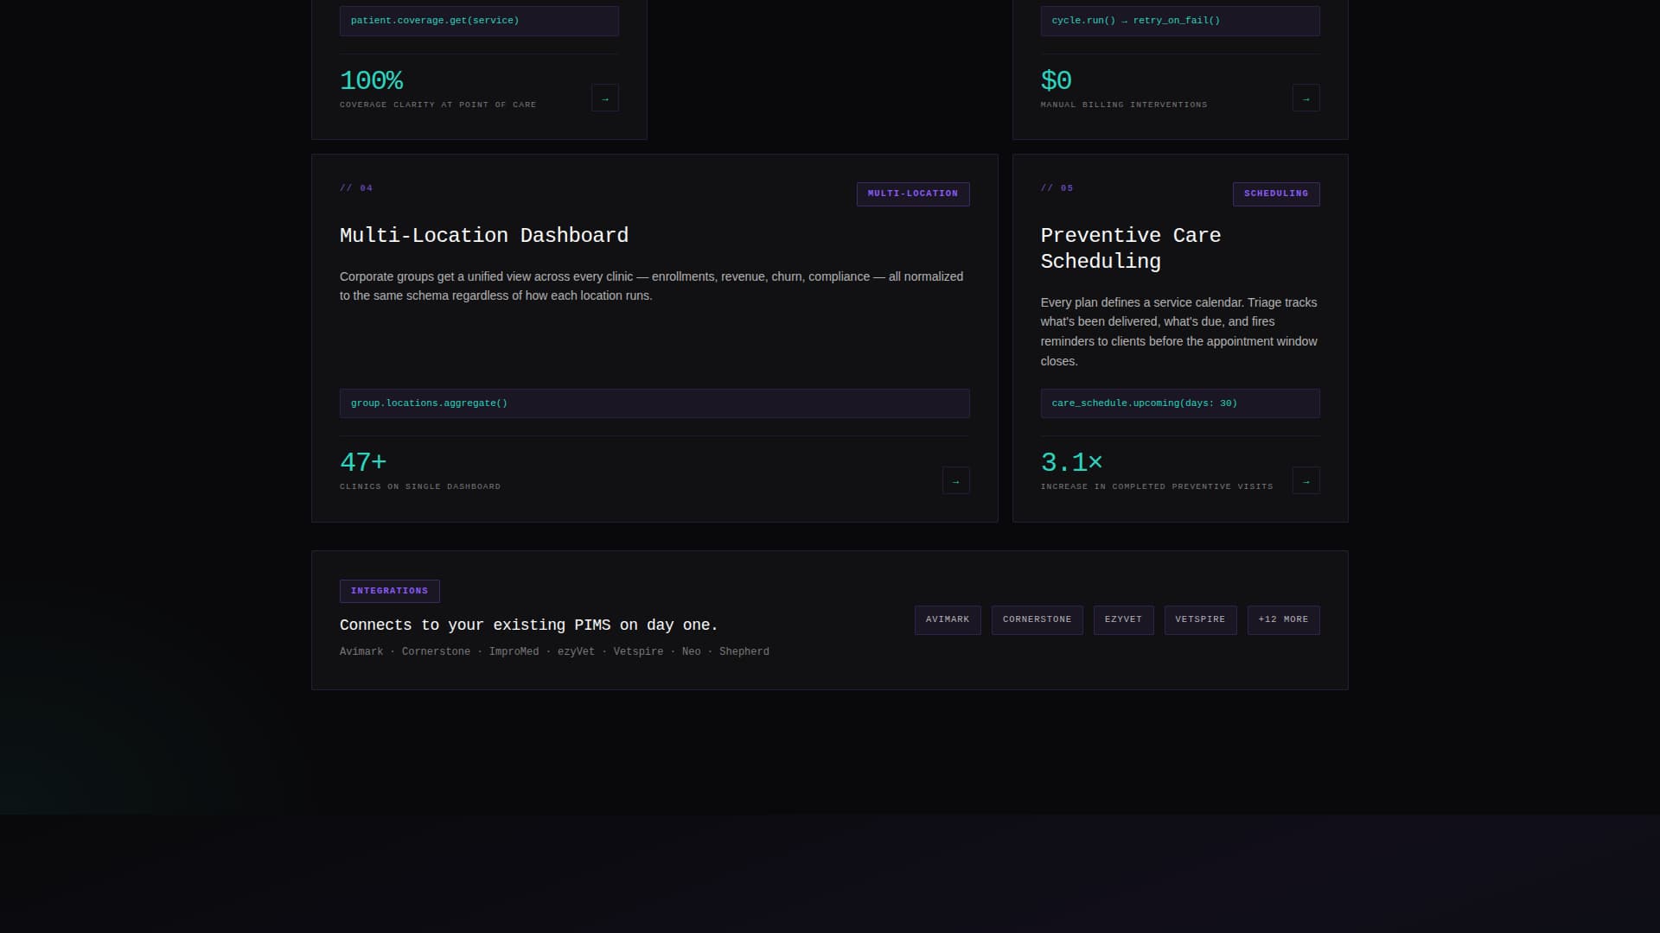Click 'MANUAL BILLING INTERVENTIONS' label
Image resolution: width=1660 pixels, height=933 pixels.
[x=1124, y=105]
